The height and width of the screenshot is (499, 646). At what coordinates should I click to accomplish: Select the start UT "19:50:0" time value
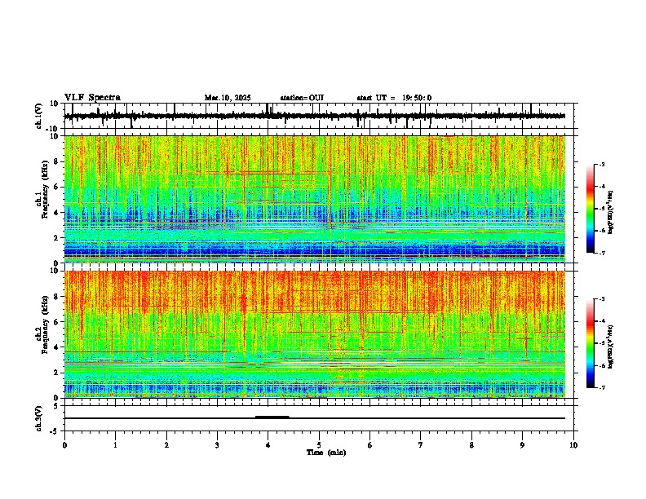pos(417,98)
